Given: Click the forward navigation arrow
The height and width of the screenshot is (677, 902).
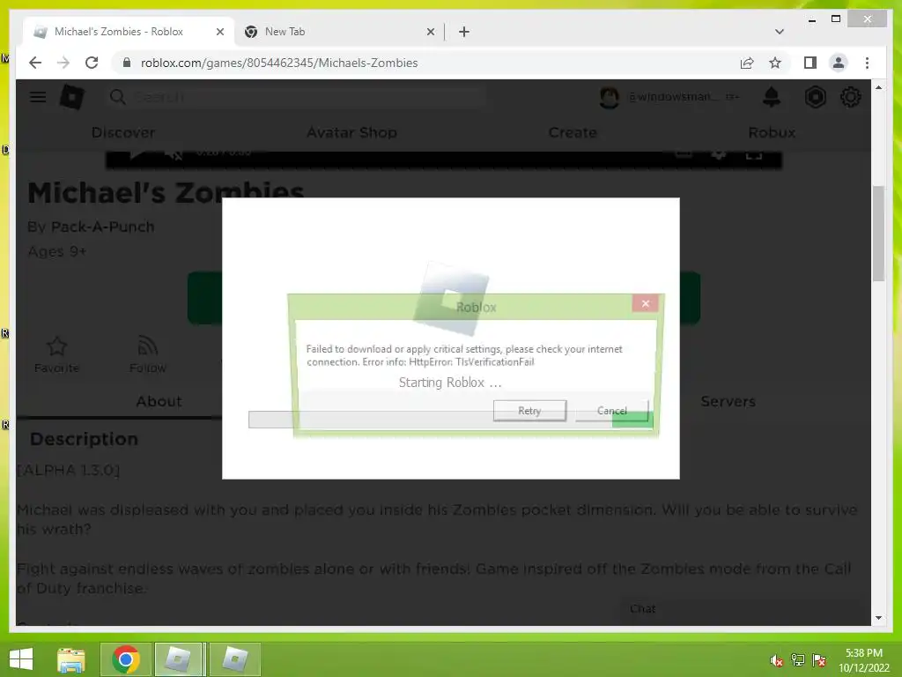Looking at the screenshot, I should 63,63.
